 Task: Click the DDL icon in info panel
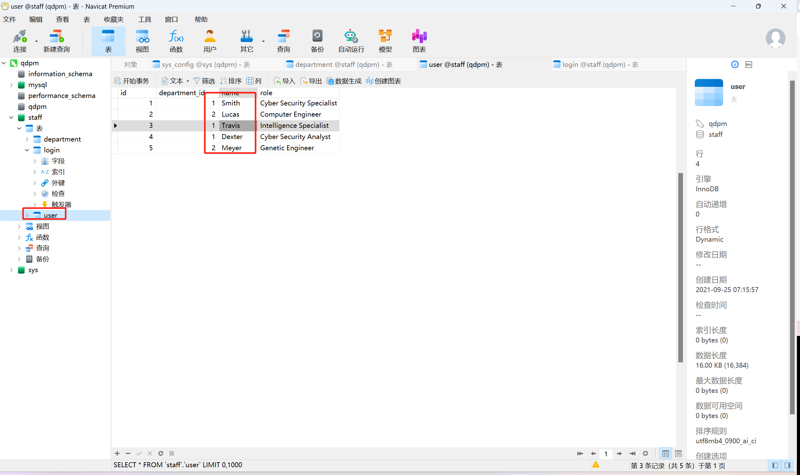tap(748, 65)
